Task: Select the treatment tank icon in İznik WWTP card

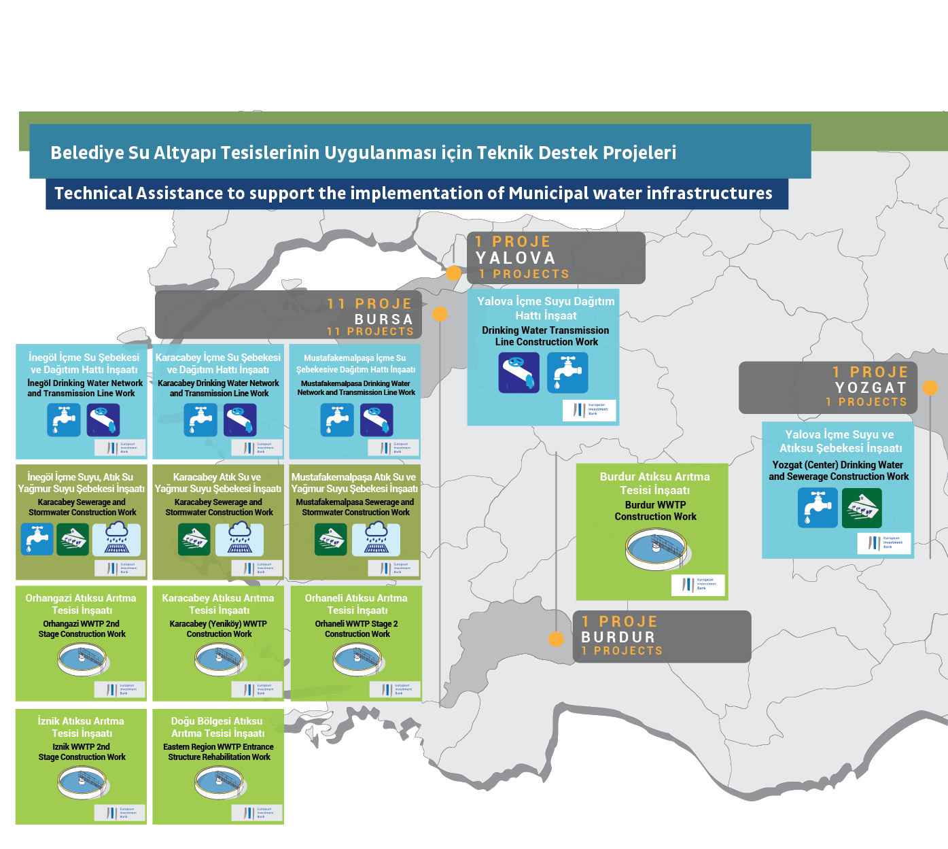Action: click(x=82, y=782)
